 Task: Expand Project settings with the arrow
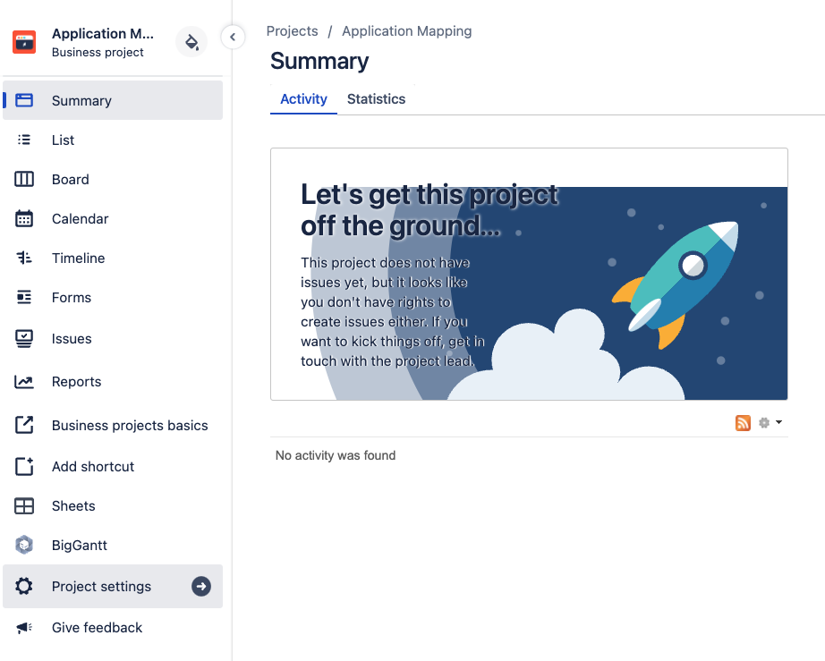tap(201, 586)
